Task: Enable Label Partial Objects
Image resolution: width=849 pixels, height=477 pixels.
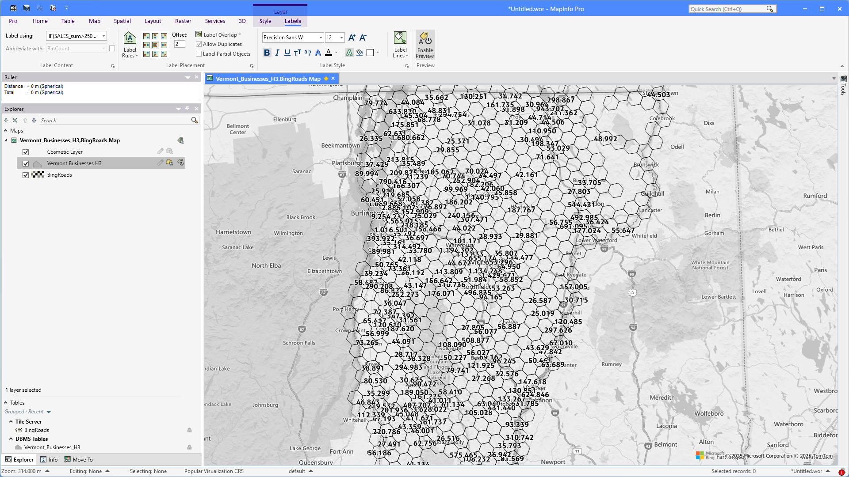Action: point(199,53)
